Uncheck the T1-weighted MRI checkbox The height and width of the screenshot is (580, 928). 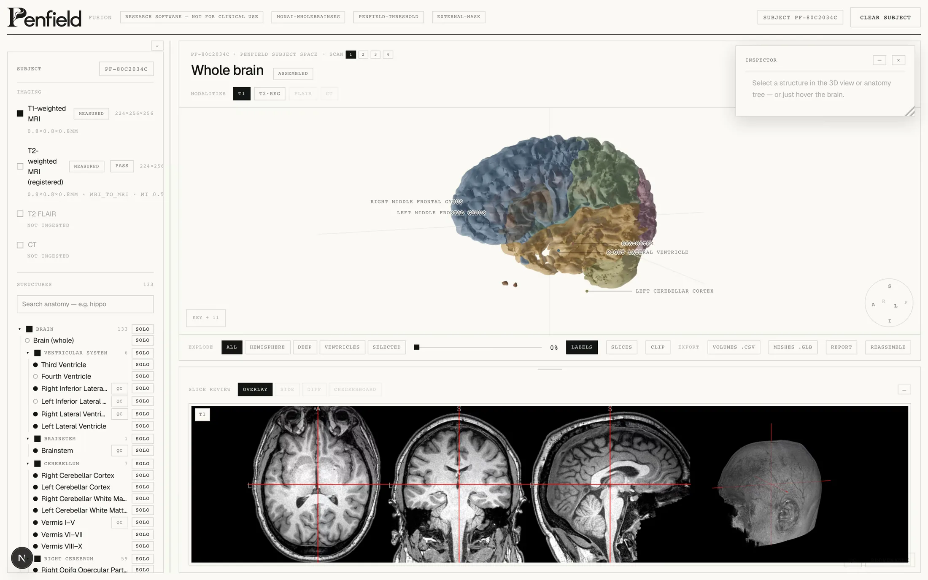(x=20, y=113)
